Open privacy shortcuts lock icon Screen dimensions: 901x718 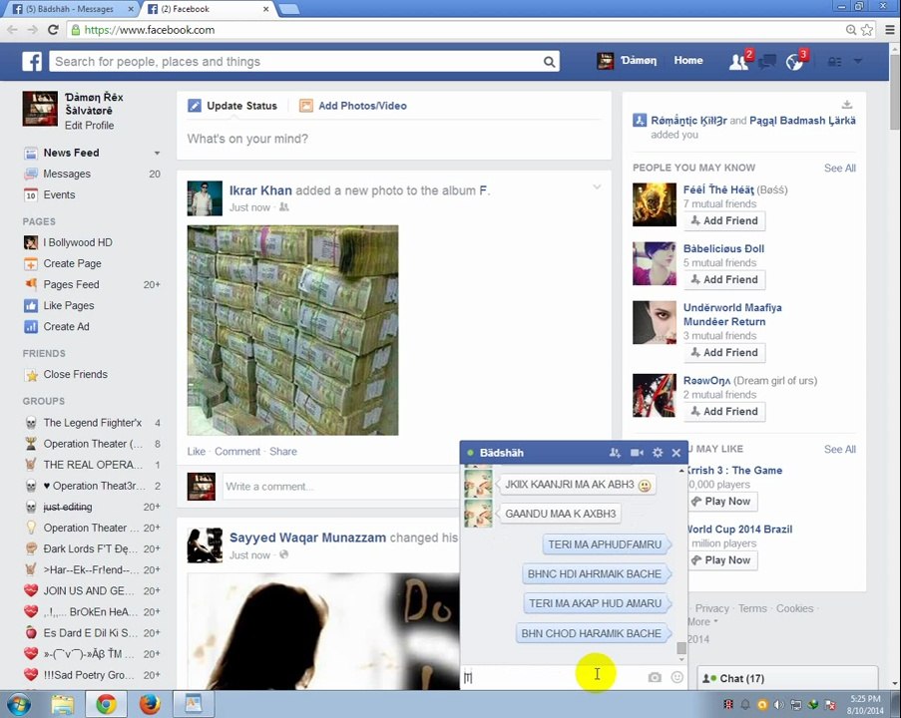tap(834, 62)
